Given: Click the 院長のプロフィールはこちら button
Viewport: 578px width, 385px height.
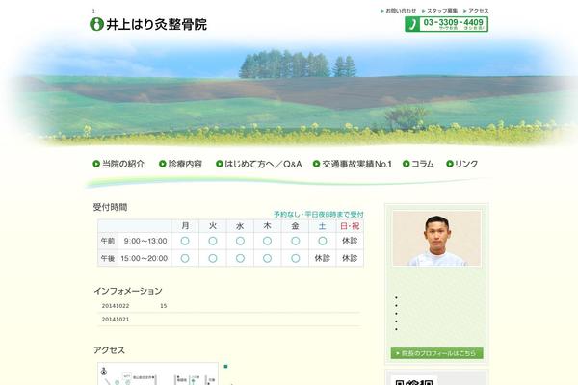Looking at the screenshot, I should (x=436, y=353).
